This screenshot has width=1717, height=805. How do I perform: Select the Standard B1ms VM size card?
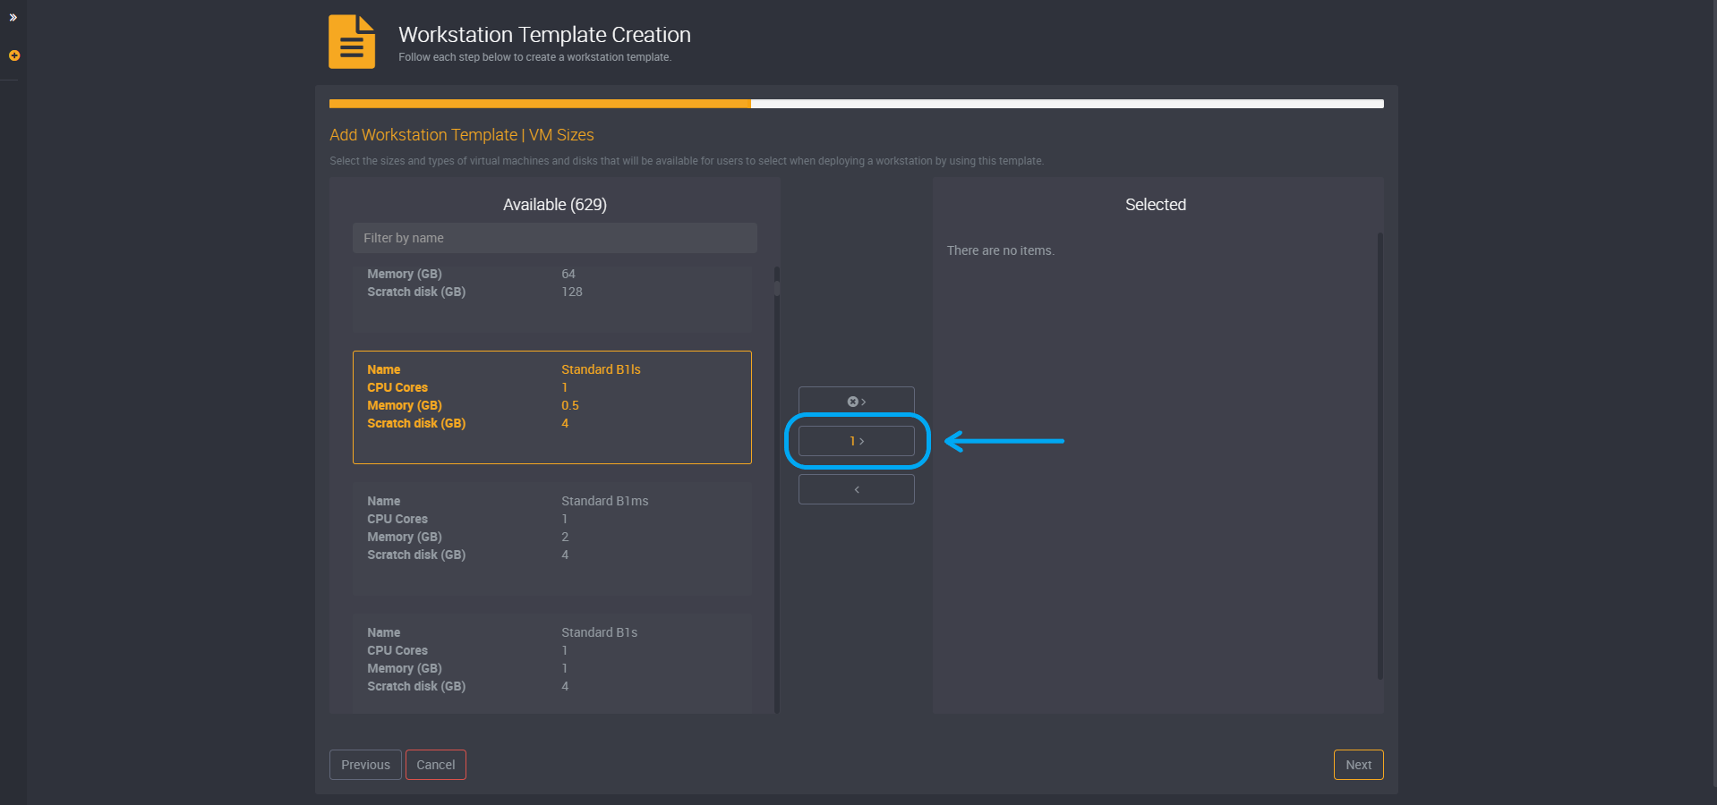pyautogui.click(x=552, y=538)
